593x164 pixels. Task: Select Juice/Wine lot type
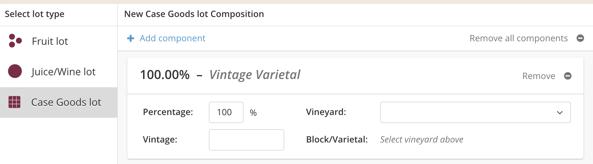(x=63, y=72)
